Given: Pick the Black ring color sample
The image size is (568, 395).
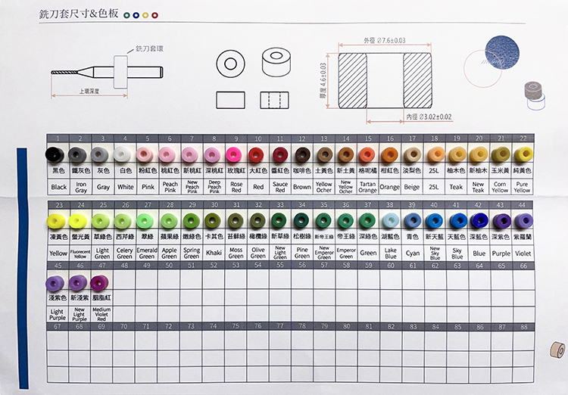Looking at the screenshot, I should point(57,155).
